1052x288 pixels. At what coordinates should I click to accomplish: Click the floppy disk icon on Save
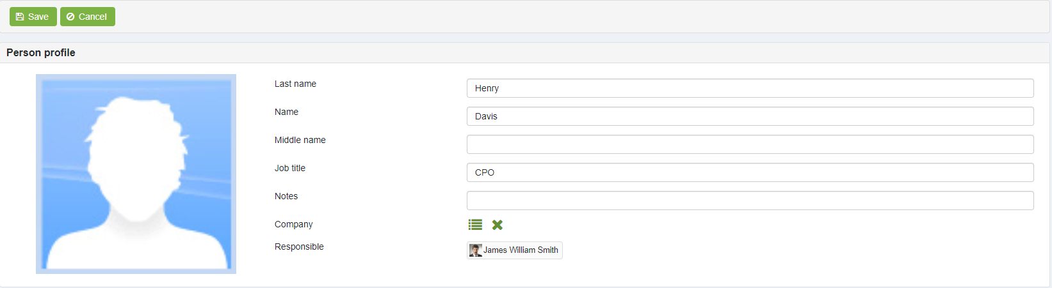20,17
